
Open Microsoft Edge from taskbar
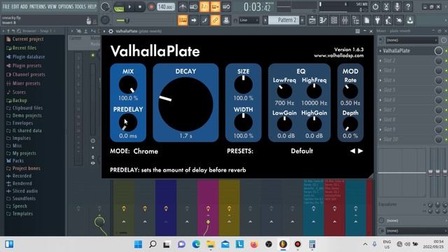coord(196,244)
